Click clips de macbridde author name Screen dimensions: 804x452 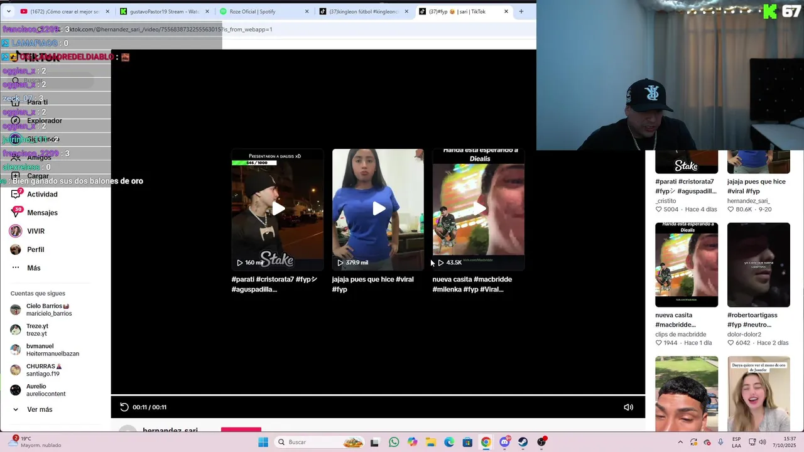click(681, 335)
